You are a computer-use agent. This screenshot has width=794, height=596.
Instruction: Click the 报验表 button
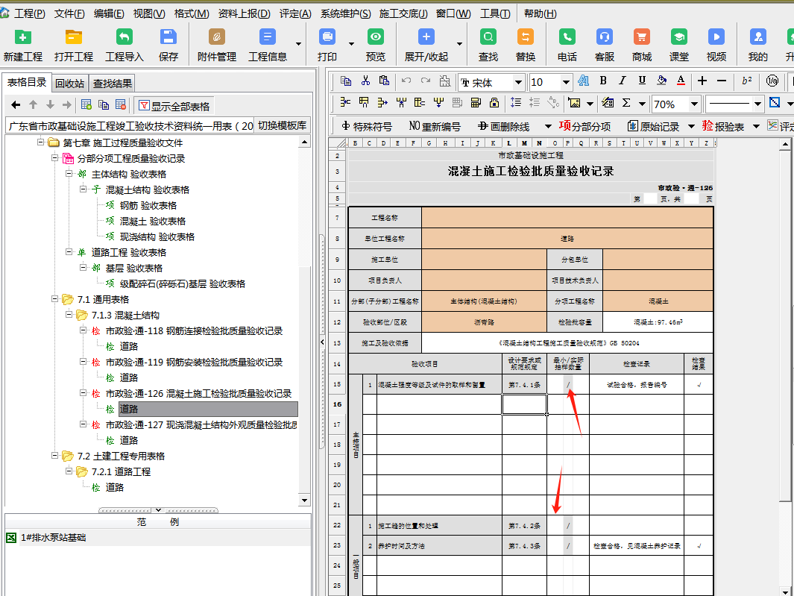click(x=723, y=126)
